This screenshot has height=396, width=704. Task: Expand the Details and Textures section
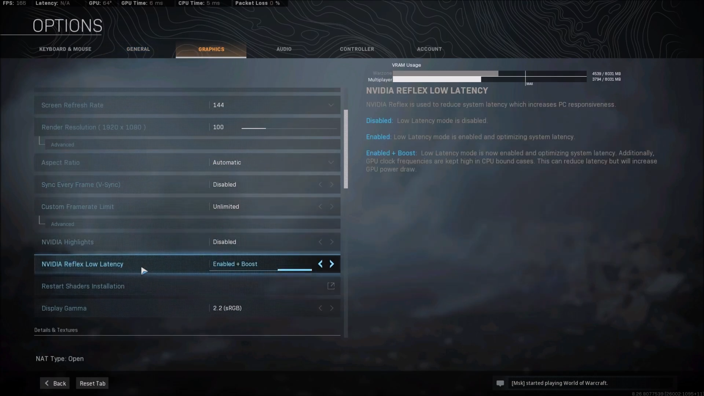pos(56,330)
